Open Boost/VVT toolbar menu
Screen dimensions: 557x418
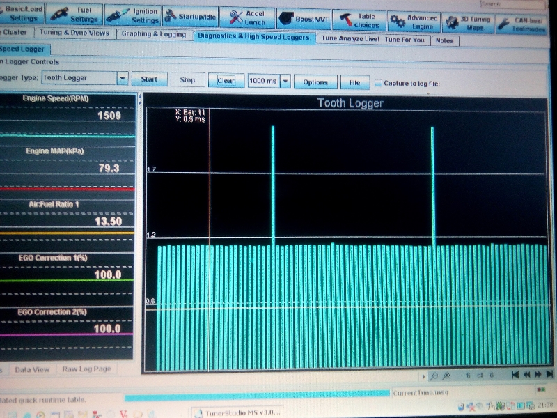[x=304, y=18]
